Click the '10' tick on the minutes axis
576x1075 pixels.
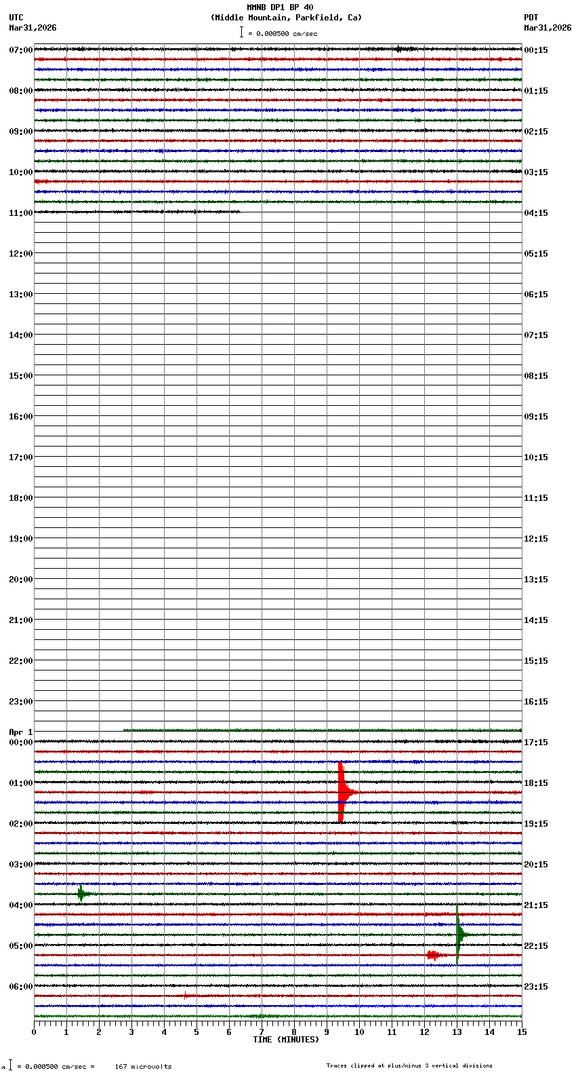pos(359,1032)
